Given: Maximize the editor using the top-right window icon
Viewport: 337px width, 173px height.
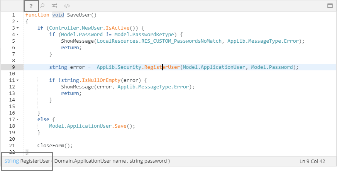Looking at the screenshot, I should pyautogui.click(x=330, y=6).
